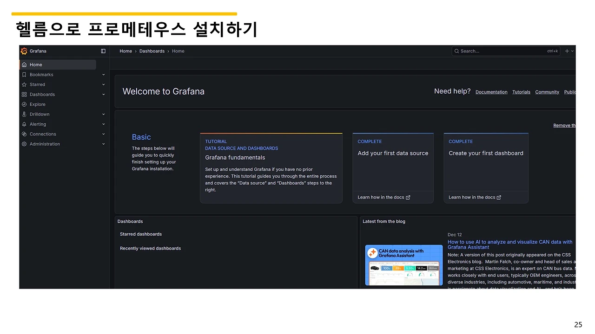The width and height of the screenshot is (595, 334).
Task: Click the Welcome to Grafana heading
Action: 163,91
